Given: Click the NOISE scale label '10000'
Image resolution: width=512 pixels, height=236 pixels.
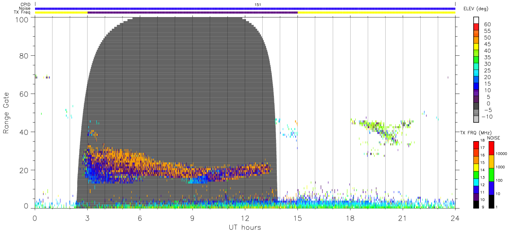Looking at the screenshot, I should [502, 154].
